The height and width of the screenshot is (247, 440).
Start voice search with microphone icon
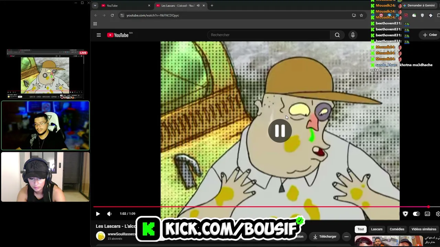(353, 35)
